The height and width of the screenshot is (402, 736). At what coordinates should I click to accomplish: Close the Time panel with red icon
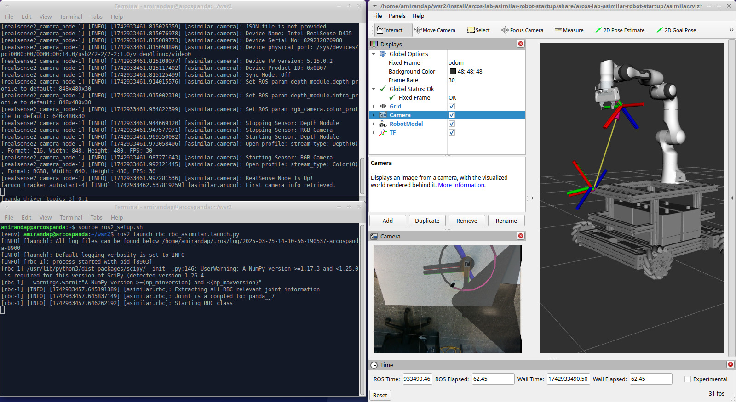(730, 365)
